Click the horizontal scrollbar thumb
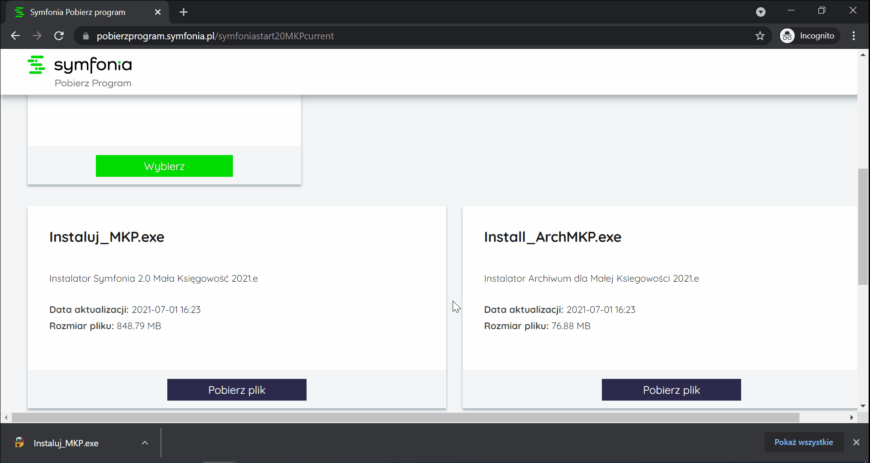 (x=406, y=417)
